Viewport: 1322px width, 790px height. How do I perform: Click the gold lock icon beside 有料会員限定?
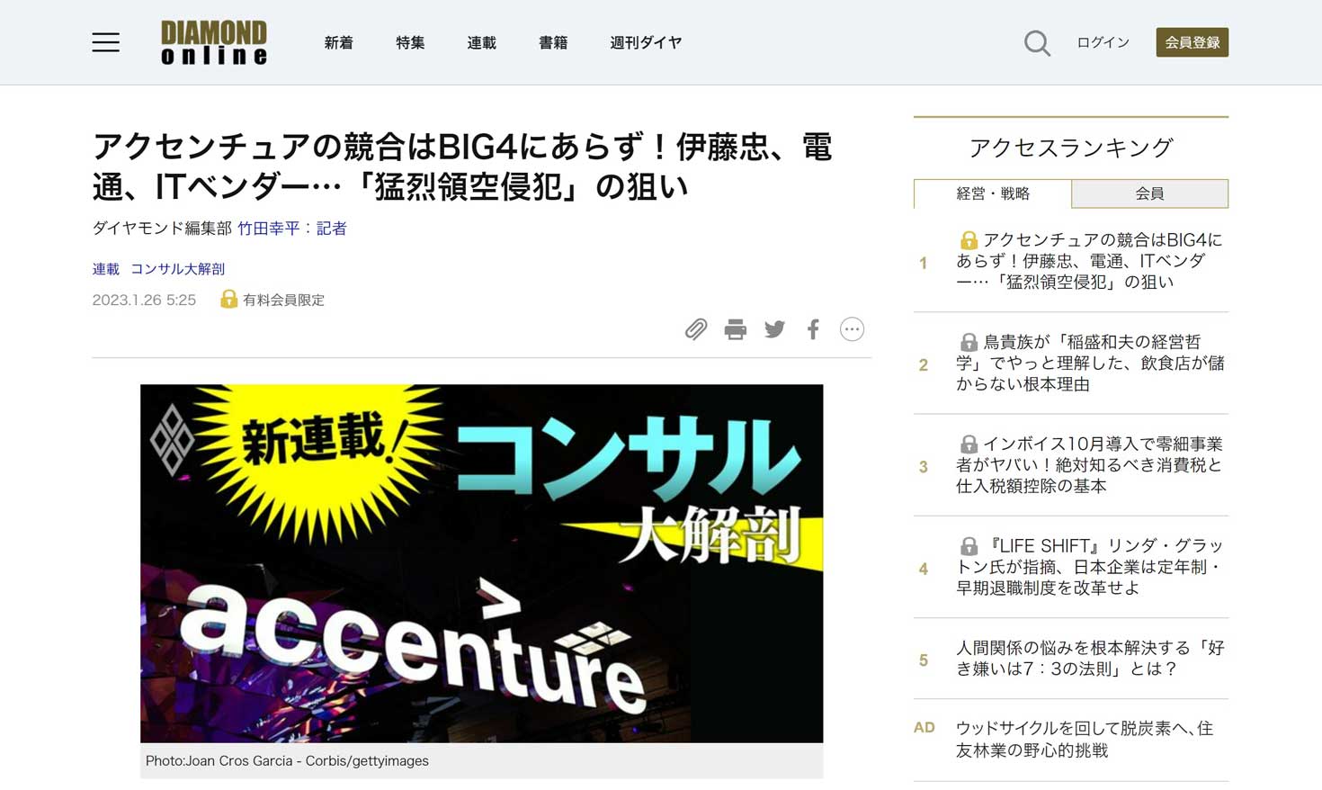pyautogui.click(x=228, y=299)
